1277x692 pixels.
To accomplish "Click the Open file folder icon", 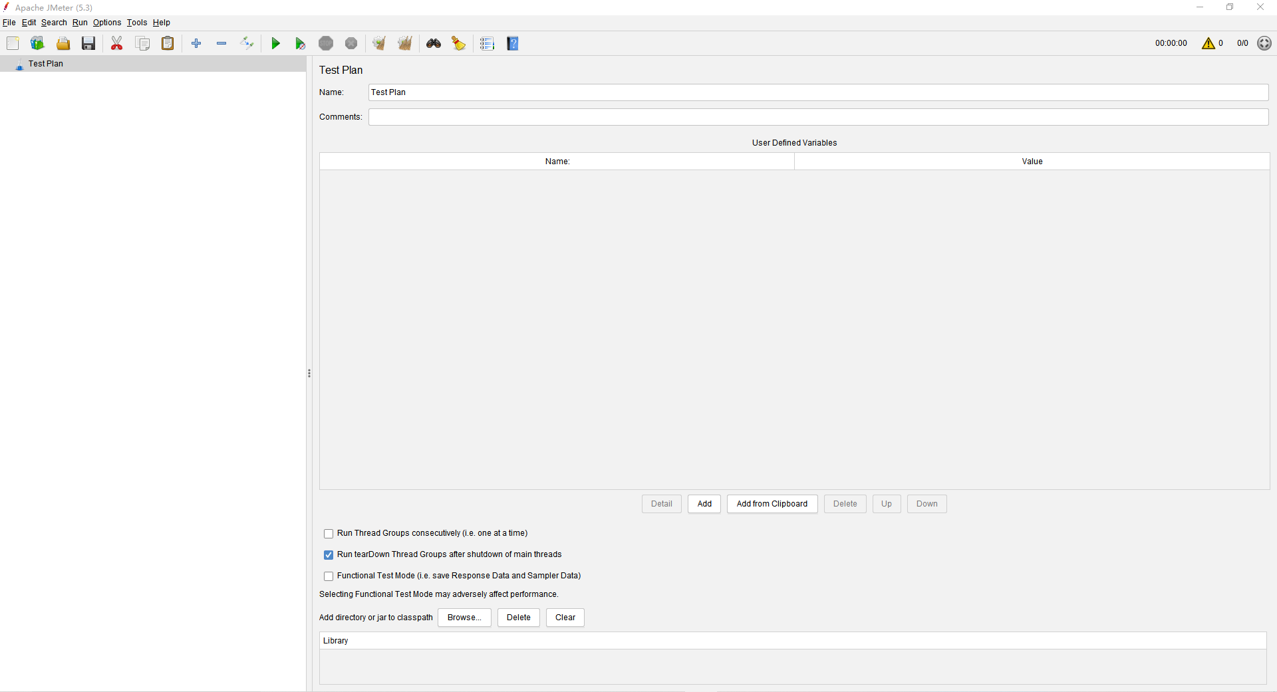I will click(63, 43).
